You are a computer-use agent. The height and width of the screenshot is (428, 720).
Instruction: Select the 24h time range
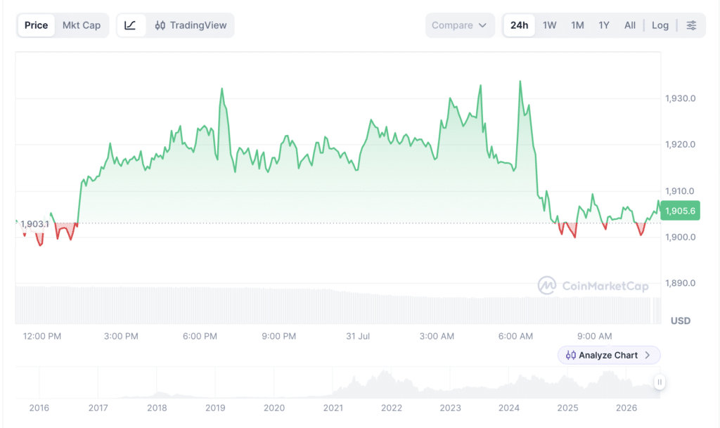point(520,25)
